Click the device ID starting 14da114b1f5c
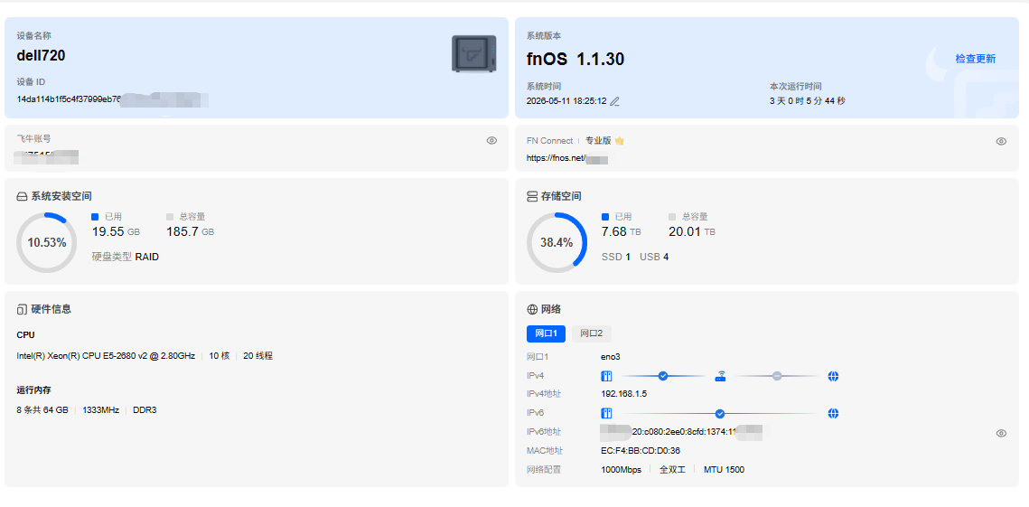 point(69,99)
